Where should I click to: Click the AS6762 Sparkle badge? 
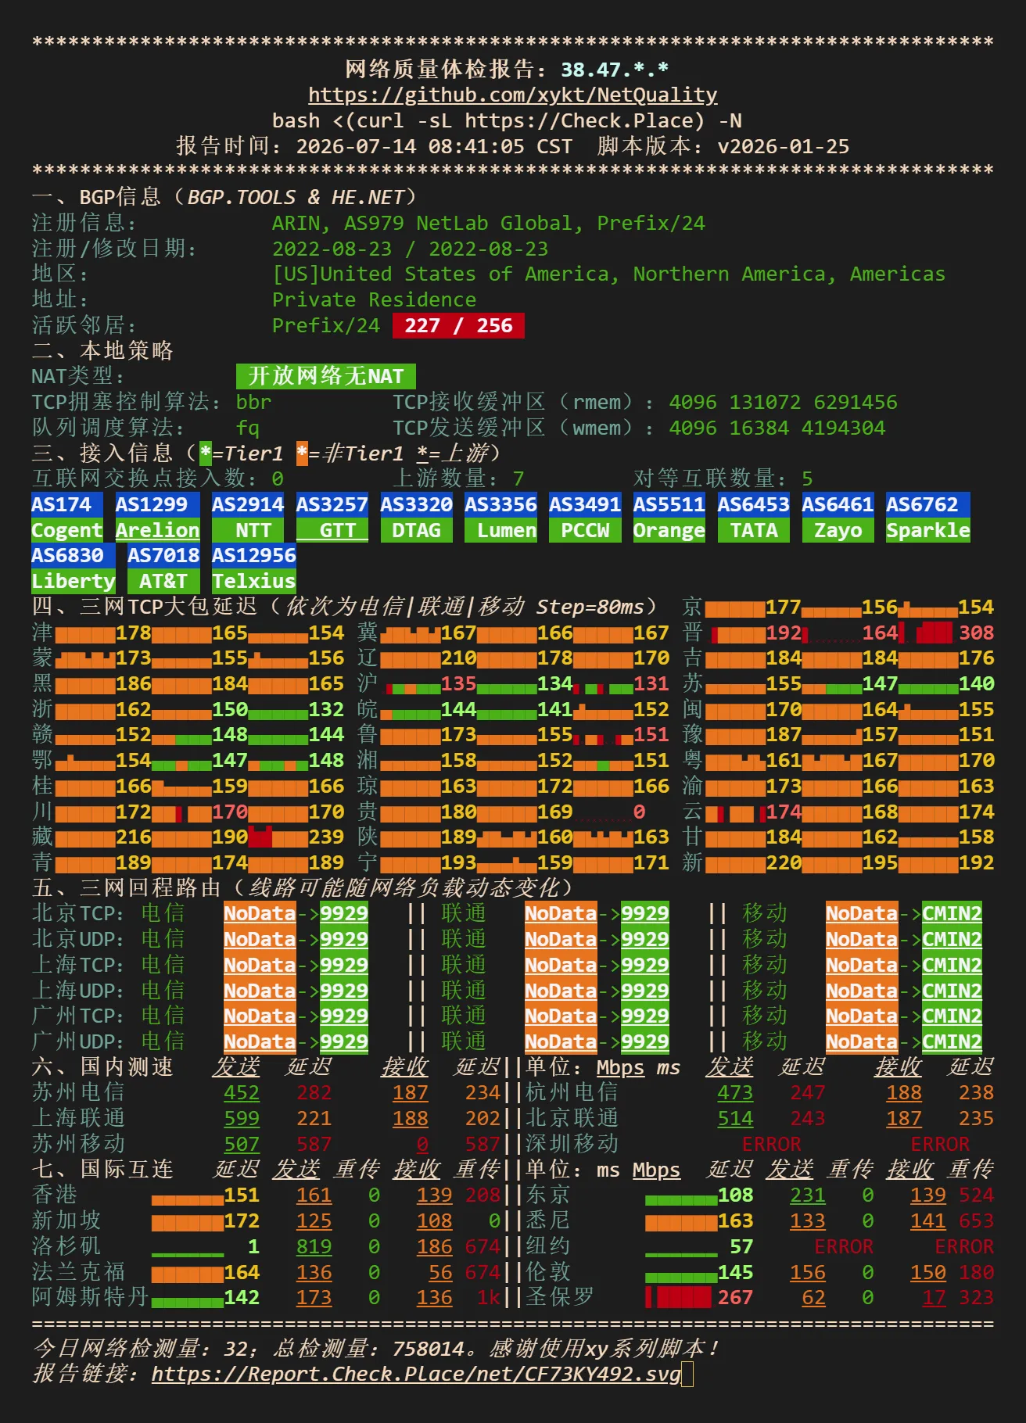tap(928, 517)
